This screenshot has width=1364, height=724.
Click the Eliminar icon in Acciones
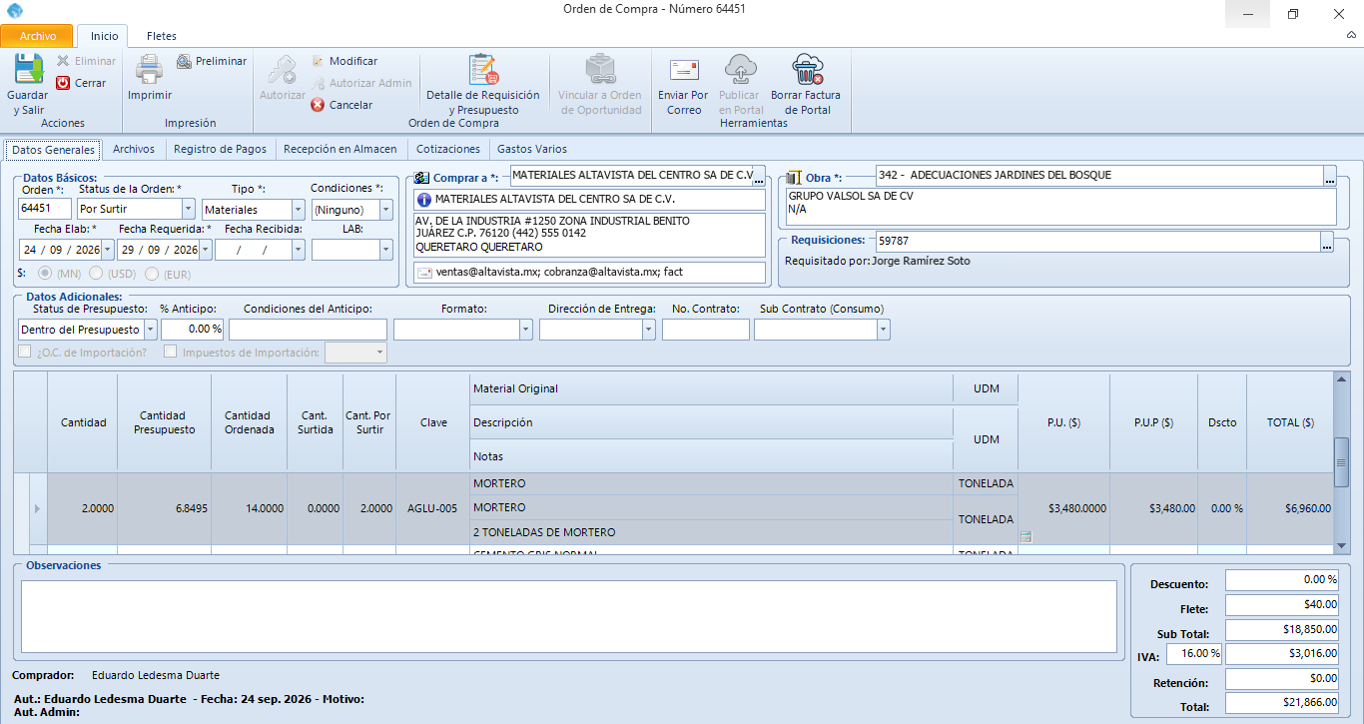64,61
